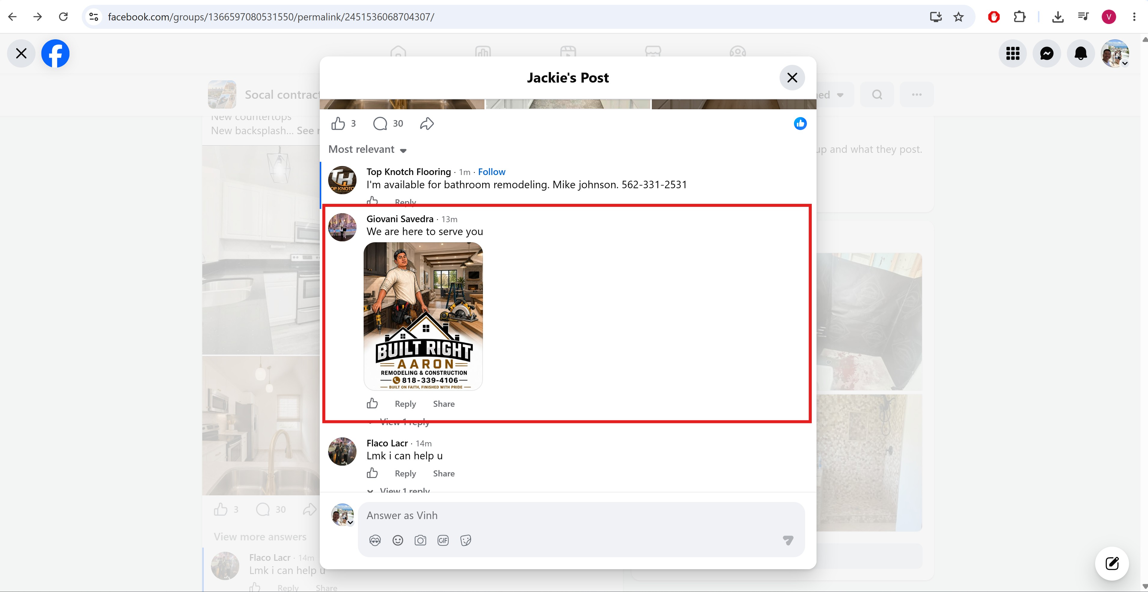The image size is (1148, 592).
Task: Open the Built Right Aaron comment image
Action: pos(423,316)
